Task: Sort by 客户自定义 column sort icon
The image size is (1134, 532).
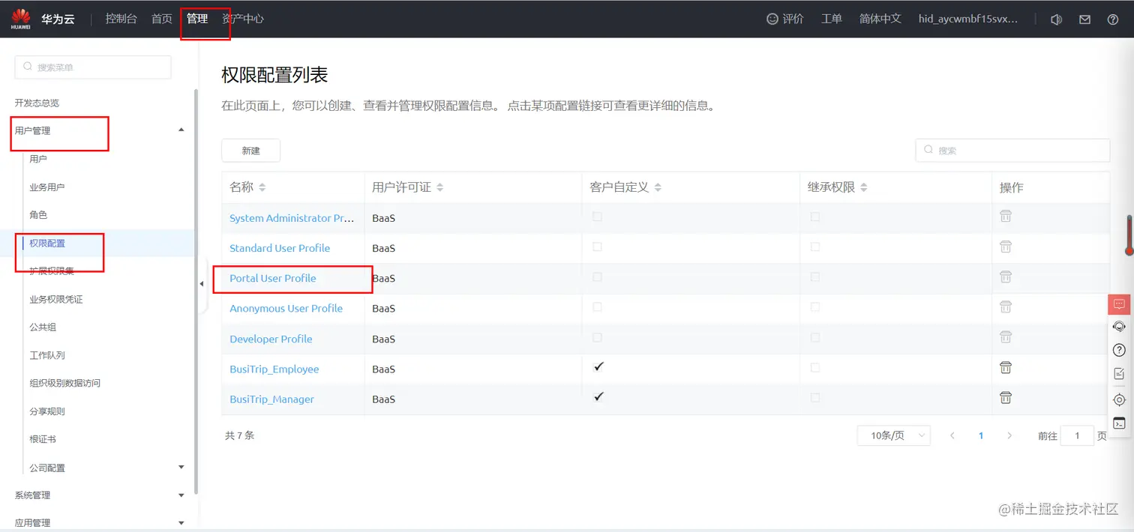Action: pos(657,188)
